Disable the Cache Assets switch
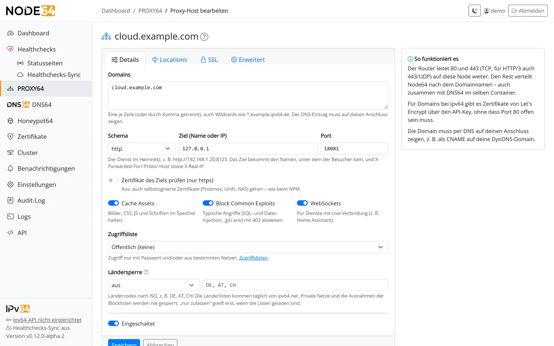 click(x=113, y=203)
